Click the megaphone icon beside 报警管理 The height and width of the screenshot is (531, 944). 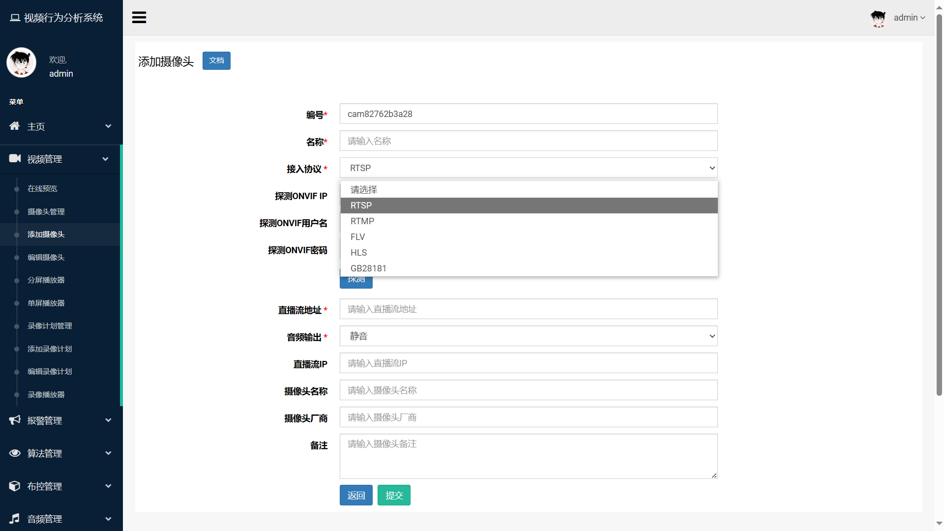tap(15, 420)
